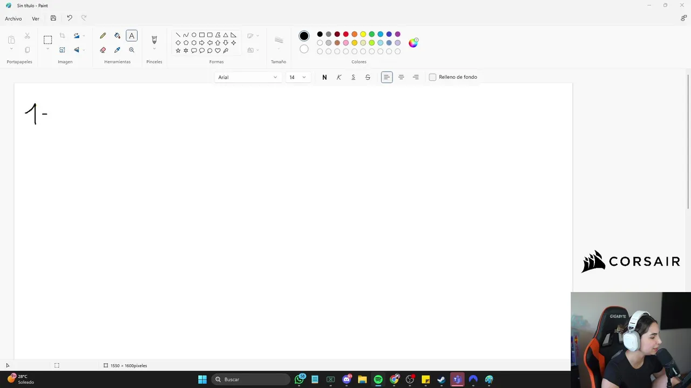Viewport: 691px width, 388px height.
Task: Pick the oval shape
Action: point(194,35)
